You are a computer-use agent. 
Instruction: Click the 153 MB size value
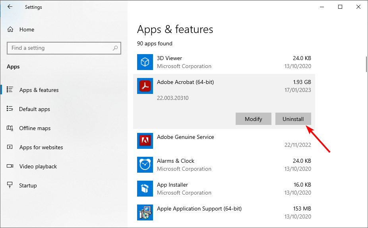click(x=302, y=209)
